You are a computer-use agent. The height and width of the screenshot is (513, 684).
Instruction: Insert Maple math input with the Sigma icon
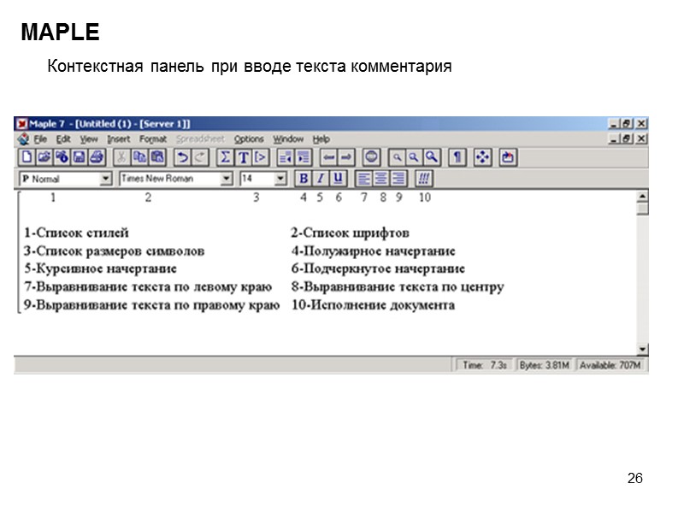[225, 157]
